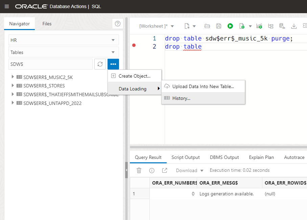307x220 pixels.
Task: Show query info icon in results
Action: (x=152, y=170)
